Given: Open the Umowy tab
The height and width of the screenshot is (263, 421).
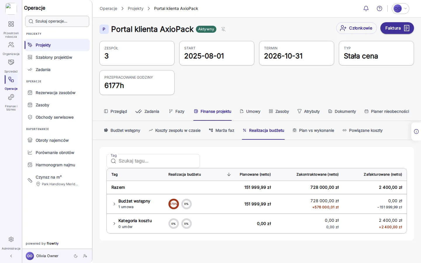Looking at the screenshot, I should (x=250, y=111).
